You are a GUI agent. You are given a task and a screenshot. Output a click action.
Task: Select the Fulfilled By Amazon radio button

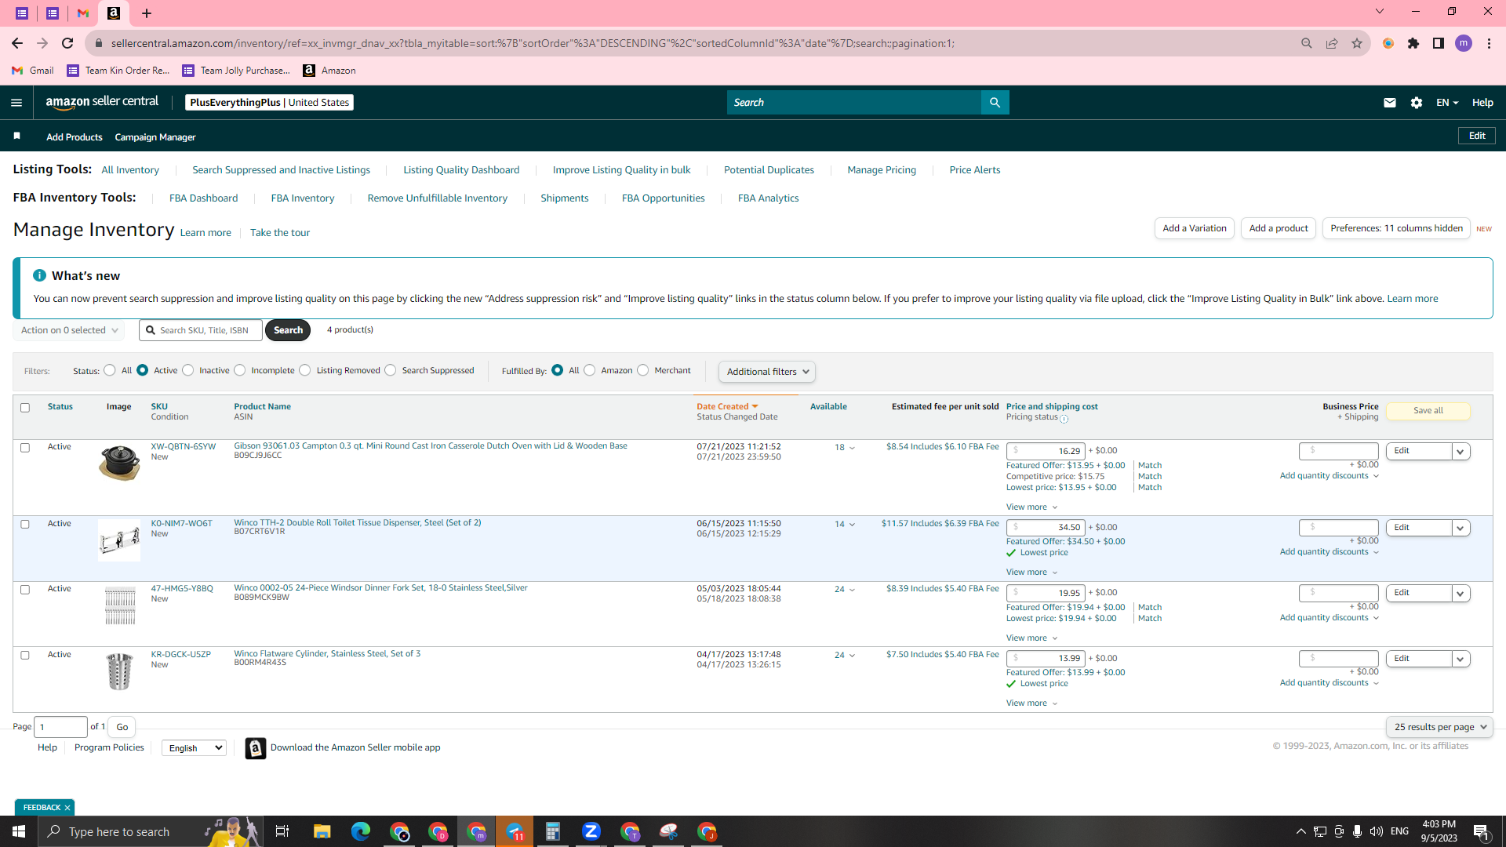click(590, 370)
